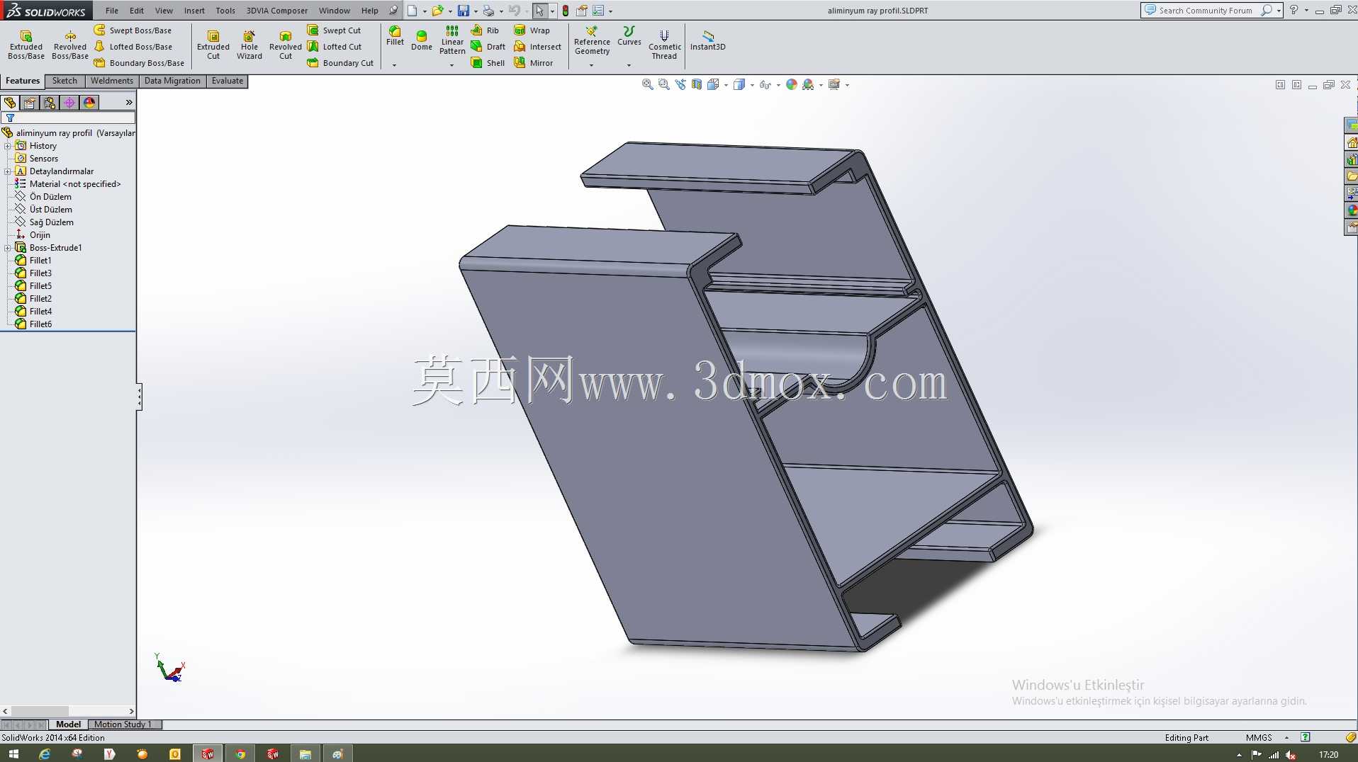Select the Wrap tool

(x=532, y=30)
